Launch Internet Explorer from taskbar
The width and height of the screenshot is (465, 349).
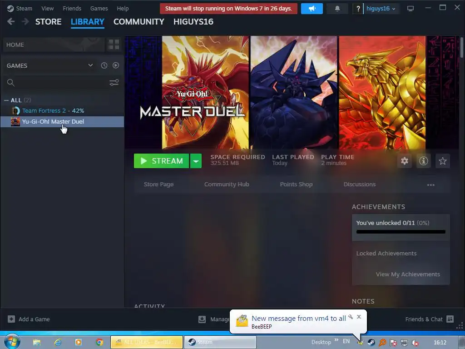pos(58,342)
